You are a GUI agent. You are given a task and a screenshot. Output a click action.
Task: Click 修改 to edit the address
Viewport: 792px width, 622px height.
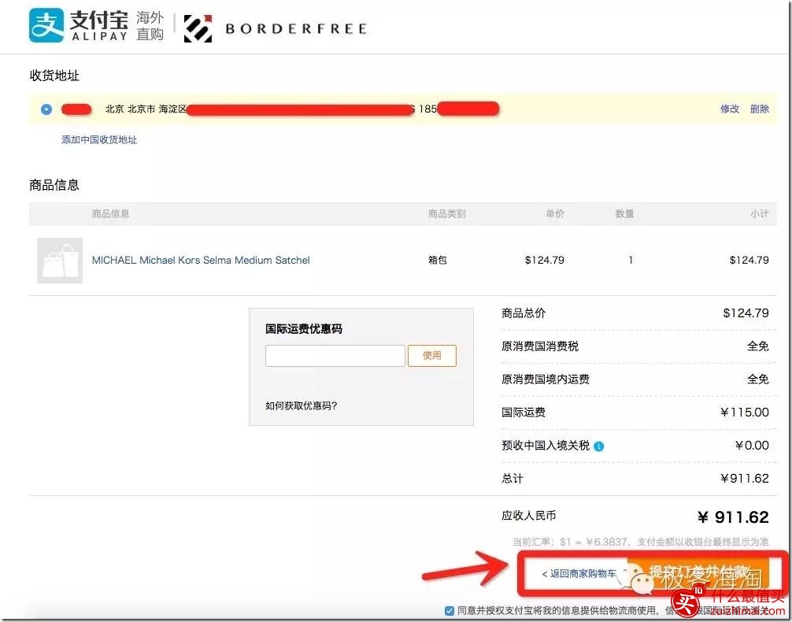point(729,109)
